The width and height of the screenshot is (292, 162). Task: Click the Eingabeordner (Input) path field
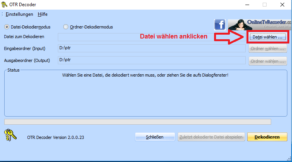click(x=151, y=48)
